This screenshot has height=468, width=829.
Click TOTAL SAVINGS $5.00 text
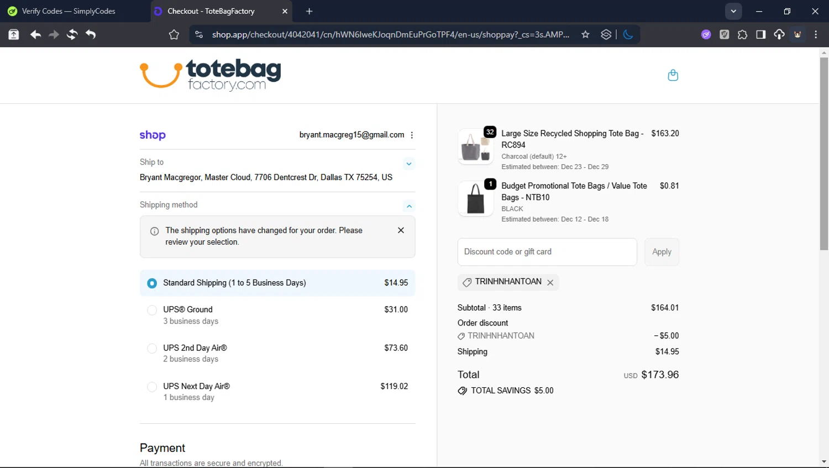tap(512, 391)
